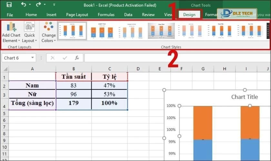This screenshot has height=161, width=271.
Task: Click the Chart Title text in chart
Action: click(245, 97)
